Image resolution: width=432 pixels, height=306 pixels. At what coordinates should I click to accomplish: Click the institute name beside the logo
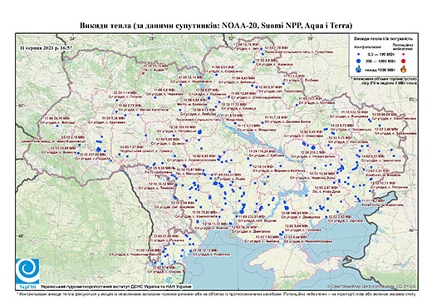tap(116, 286)
